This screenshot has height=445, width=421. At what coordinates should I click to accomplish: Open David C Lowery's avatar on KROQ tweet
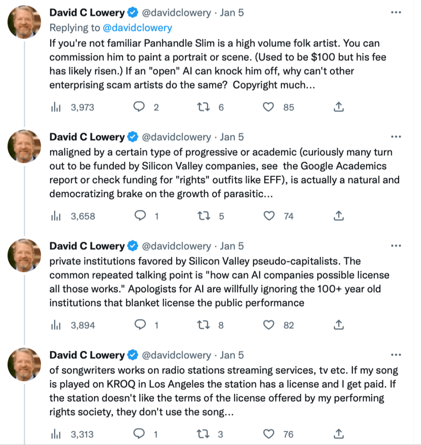pyautogui.click(x=25, y=364)
